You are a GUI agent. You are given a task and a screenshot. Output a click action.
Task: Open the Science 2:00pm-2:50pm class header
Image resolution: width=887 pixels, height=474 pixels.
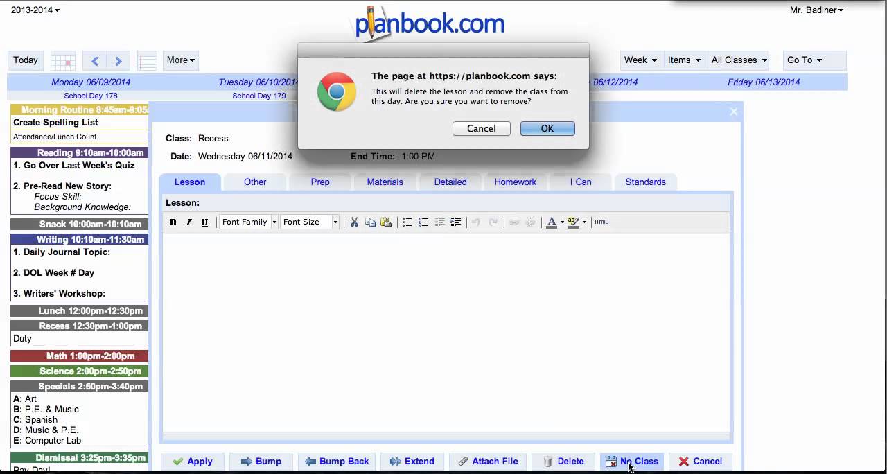pos(80,371)
